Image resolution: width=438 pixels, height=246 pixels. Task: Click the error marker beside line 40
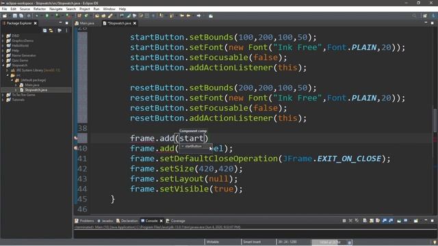point(76,148)
